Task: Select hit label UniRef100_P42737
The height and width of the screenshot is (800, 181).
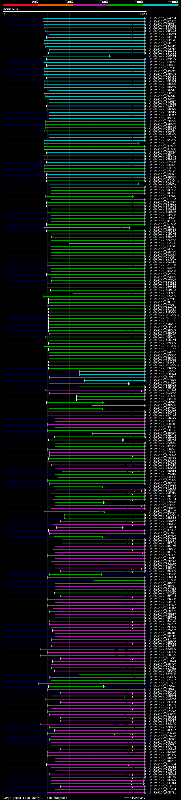Action: point(162,106)
